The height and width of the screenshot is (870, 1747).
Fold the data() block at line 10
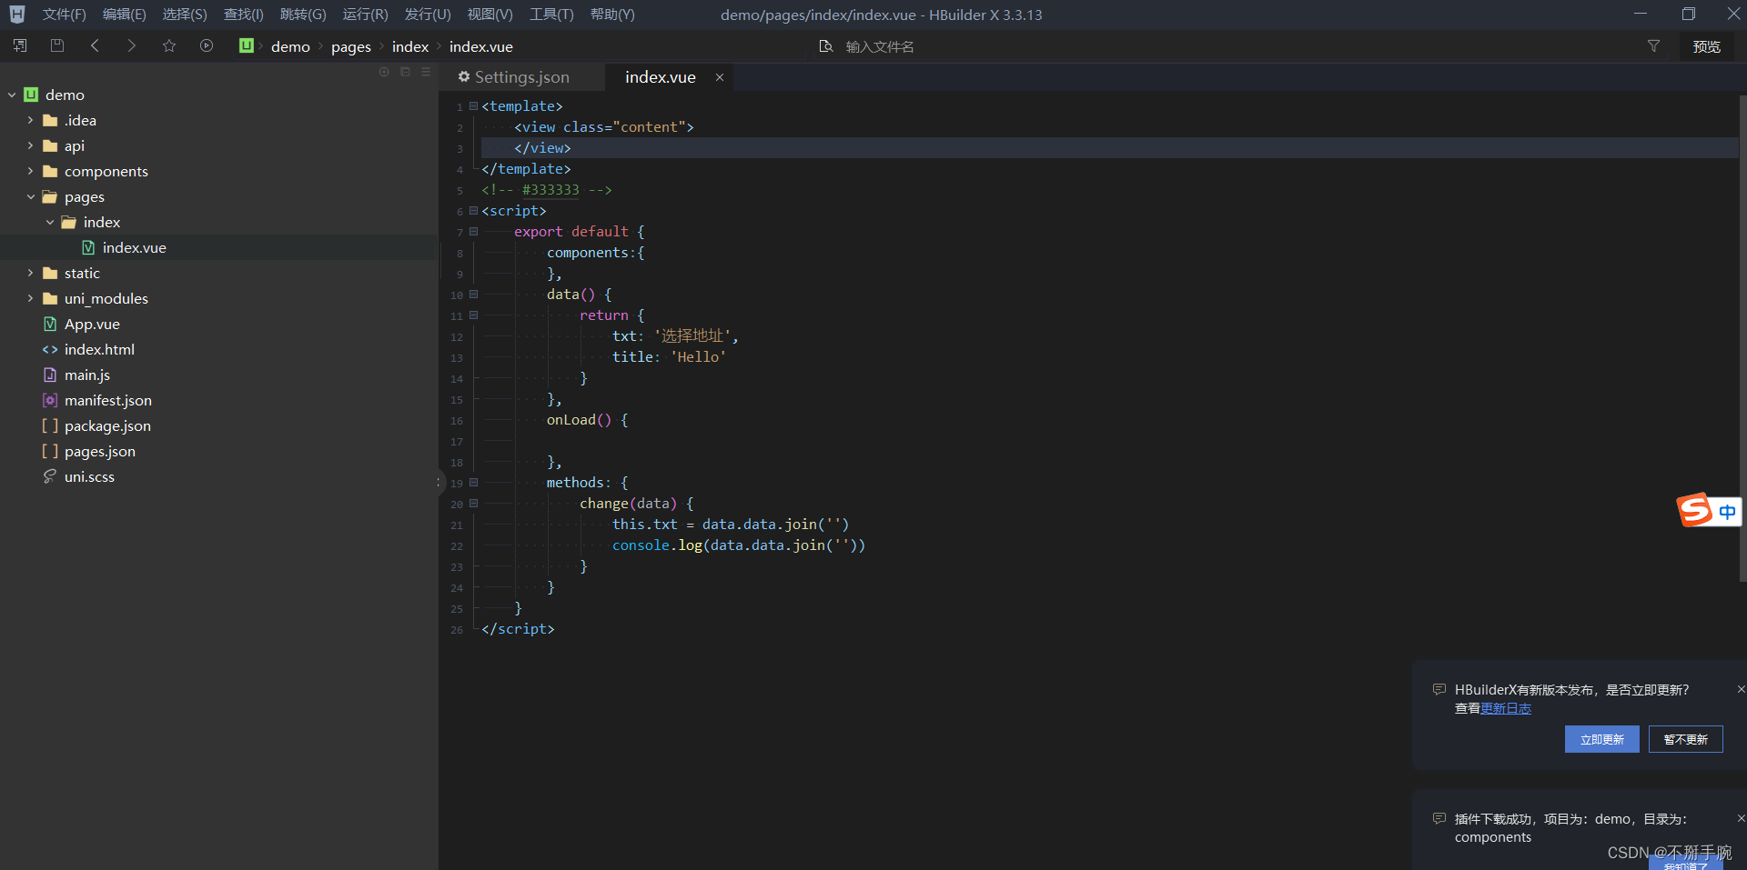click(473, 295)
